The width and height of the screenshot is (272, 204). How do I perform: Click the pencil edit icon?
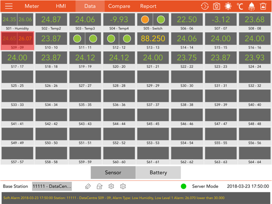tap(88, 186)
